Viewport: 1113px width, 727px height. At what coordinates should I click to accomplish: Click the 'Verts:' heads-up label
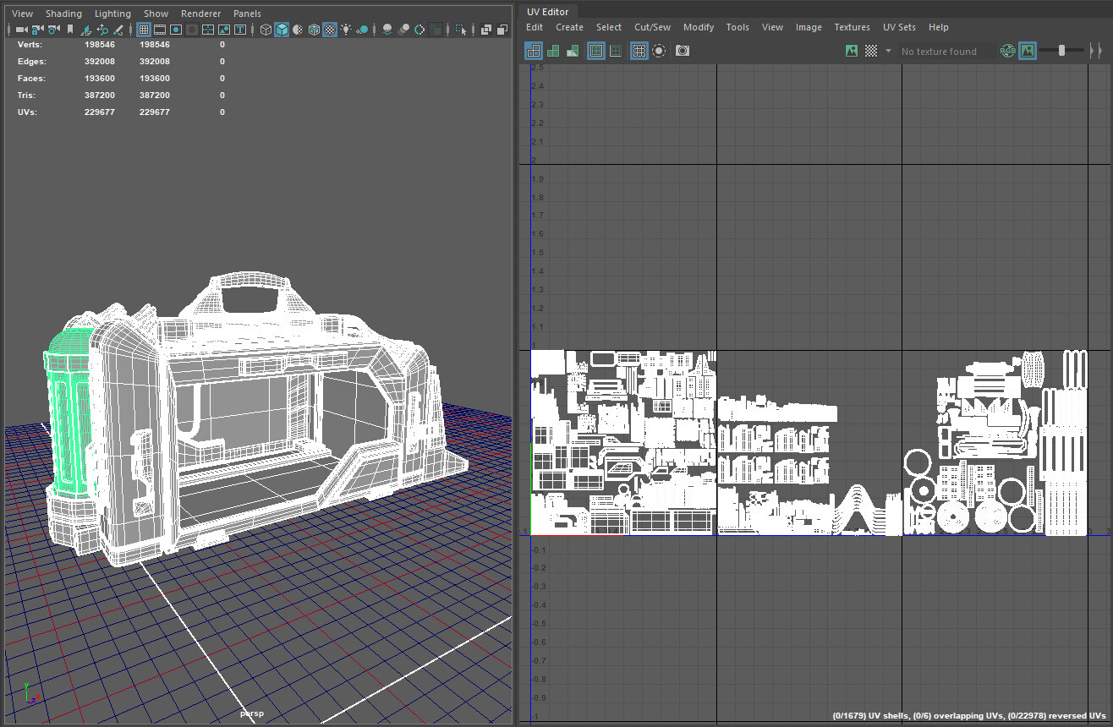[x=30, y=44]
